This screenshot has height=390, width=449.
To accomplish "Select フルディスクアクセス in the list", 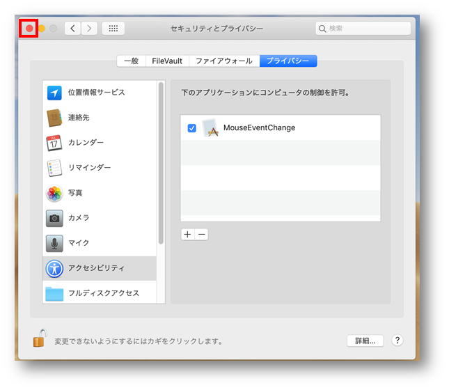I will pyautogui.click(x=100, y=292).
